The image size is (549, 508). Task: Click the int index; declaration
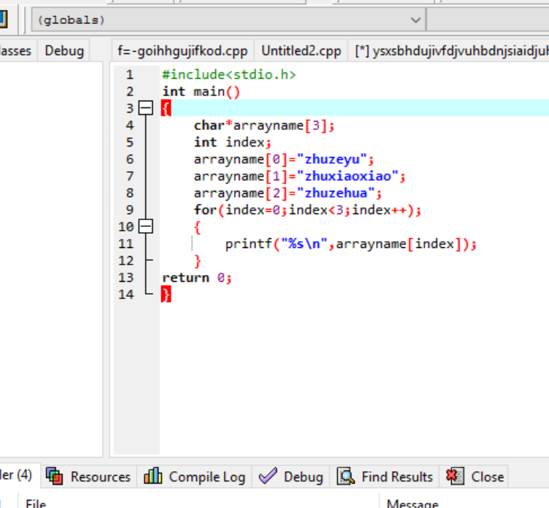coord(232,142)
